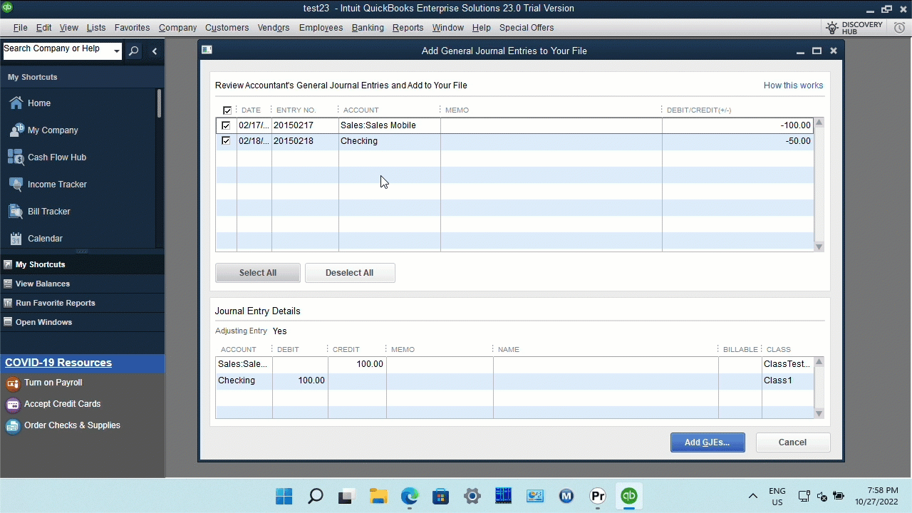
Task: Open the File menu
Action: pos(20,28)
